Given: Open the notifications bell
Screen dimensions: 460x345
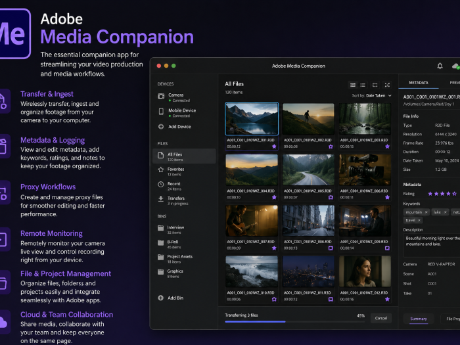Looking at the screenshot, I should 440,66.
